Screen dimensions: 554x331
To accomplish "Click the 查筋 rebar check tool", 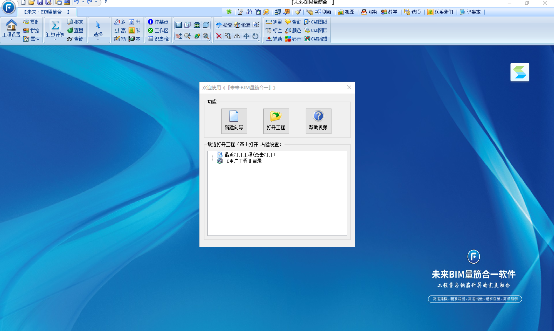I will 75,39.
